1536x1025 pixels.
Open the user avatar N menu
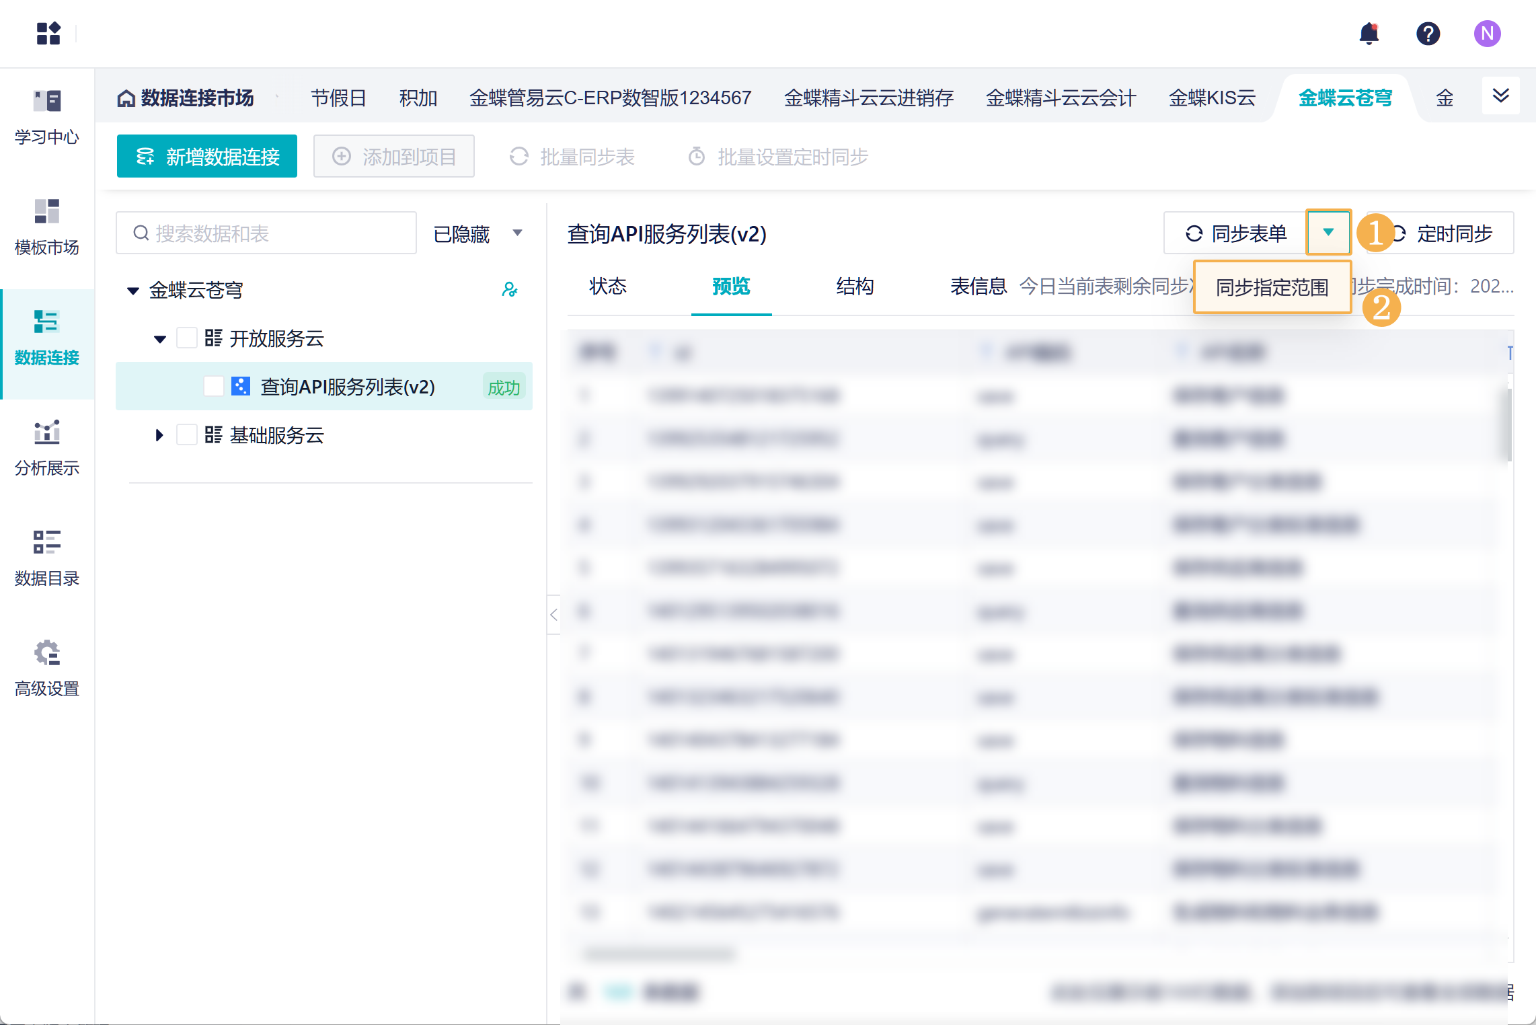(x=1487, y=34)
